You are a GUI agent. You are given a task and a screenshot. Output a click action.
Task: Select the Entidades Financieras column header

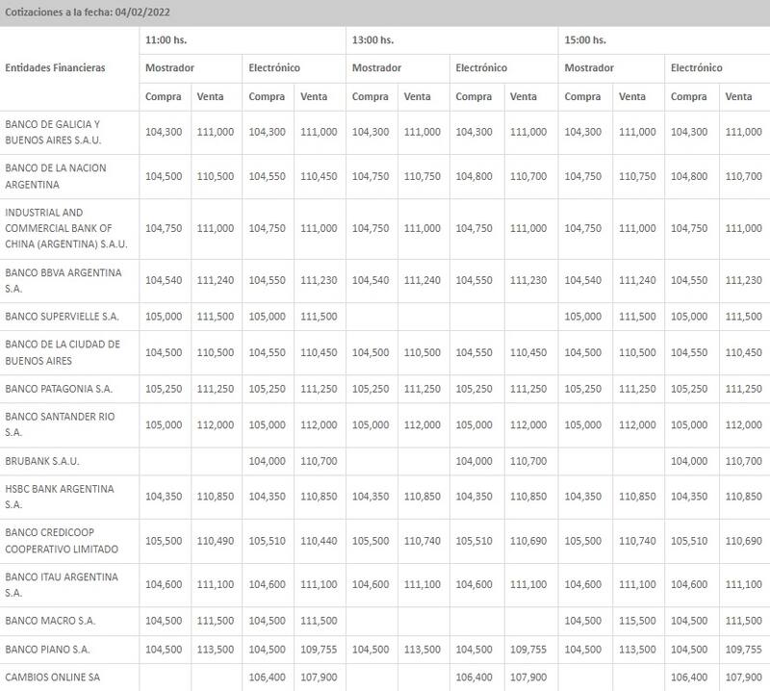coord(55,68)
